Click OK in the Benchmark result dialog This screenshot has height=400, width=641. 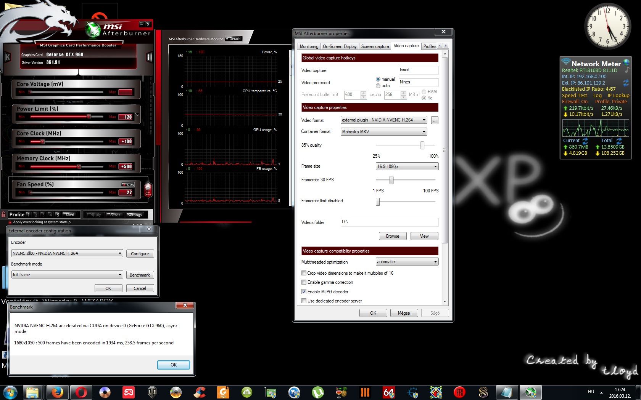[174, 365]
